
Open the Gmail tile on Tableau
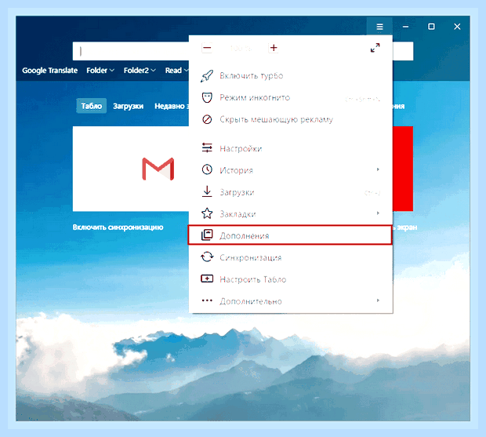(x=131, y=169)
